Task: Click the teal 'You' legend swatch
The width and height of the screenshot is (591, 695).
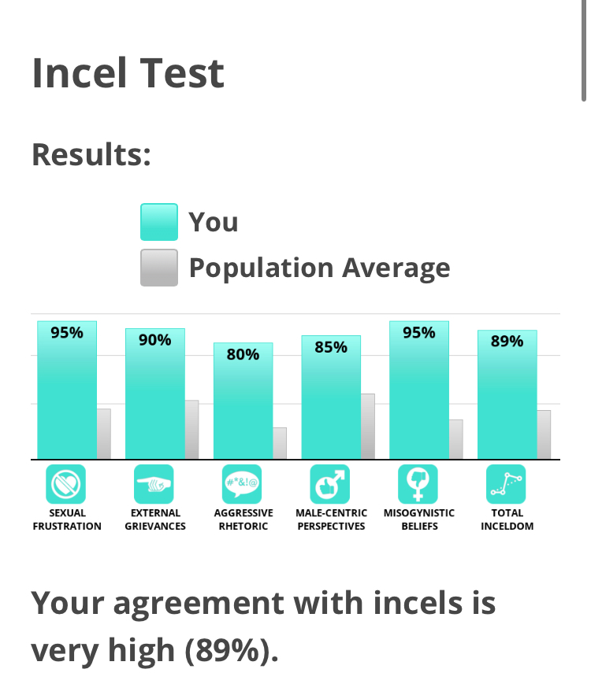Action: (159, 222)
